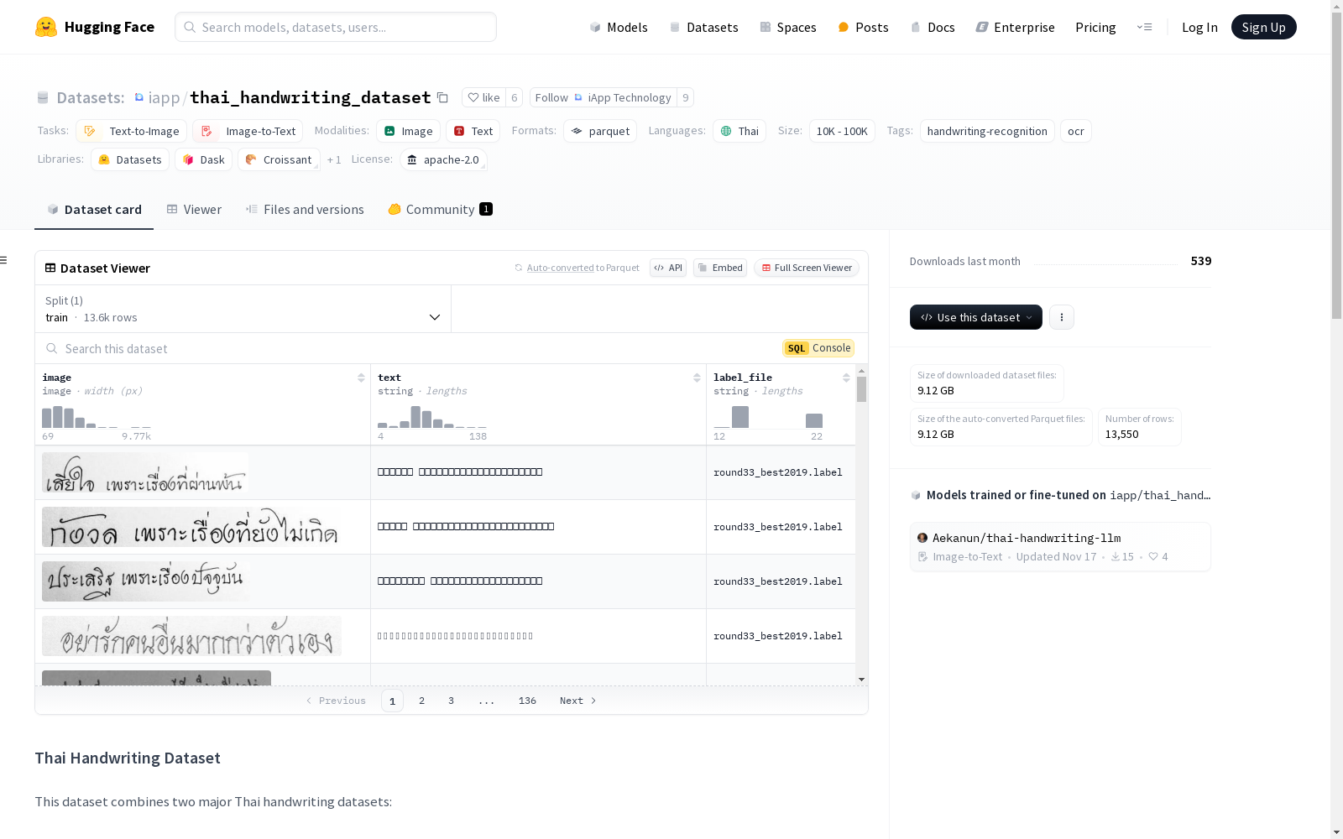Go to the Community tab
This screenshot has width=1343, height=839.
[x=440, y=210]
